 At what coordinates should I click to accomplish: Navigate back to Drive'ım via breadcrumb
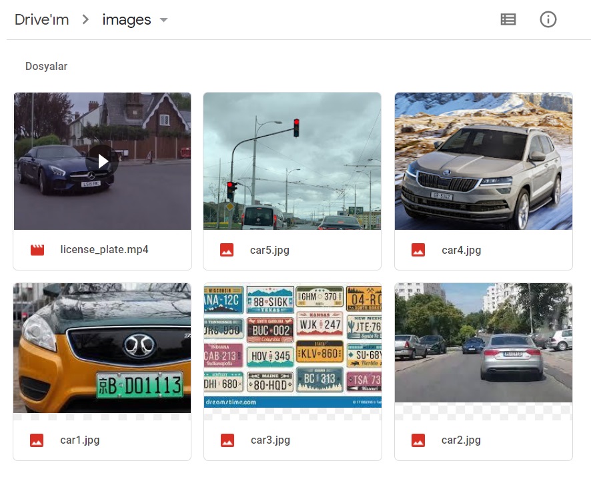coord(41,19)
